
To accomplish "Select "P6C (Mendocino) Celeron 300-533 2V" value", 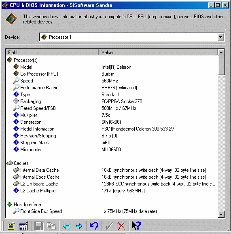I will [138, 129].
